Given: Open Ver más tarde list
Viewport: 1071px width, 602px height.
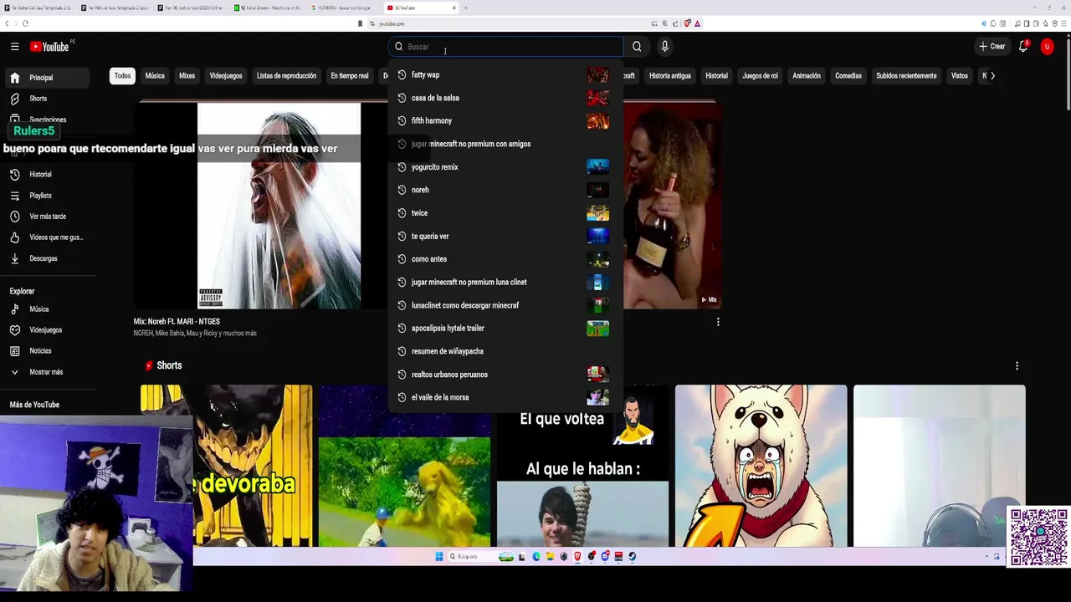Looking at the screenshot, I should [x=46, y=216].
